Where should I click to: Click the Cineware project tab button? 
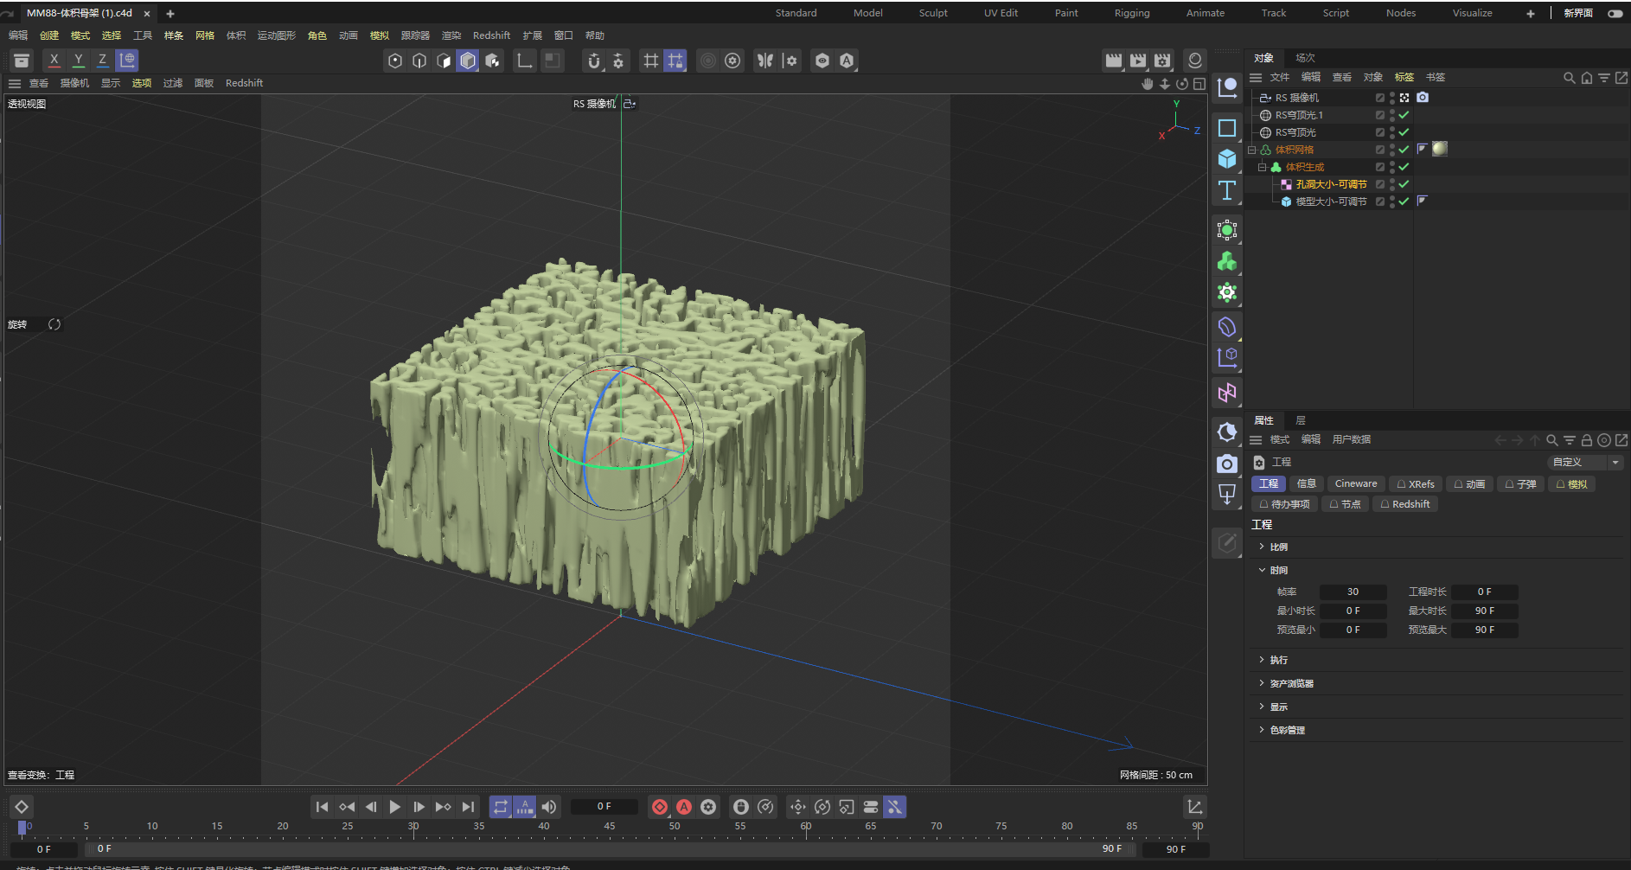[x=1356, y=484]
